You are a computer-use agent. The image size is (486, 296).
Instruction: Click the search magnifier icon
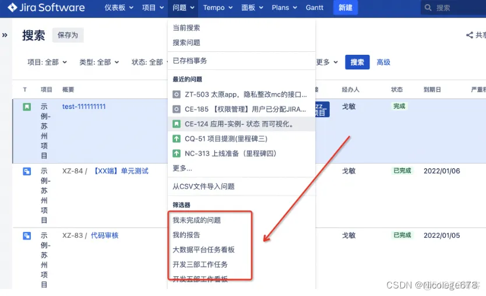428,8
